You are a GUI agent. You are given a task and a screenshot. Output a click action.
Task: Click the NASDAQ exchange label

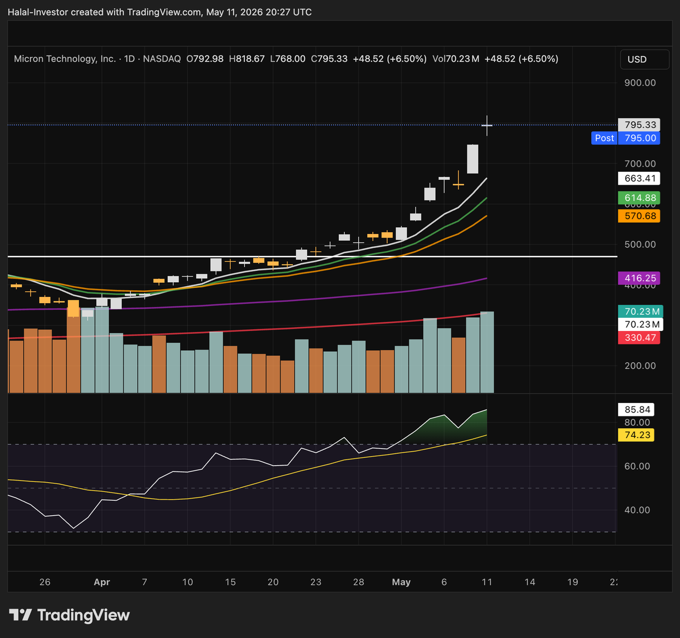(162, 59)
